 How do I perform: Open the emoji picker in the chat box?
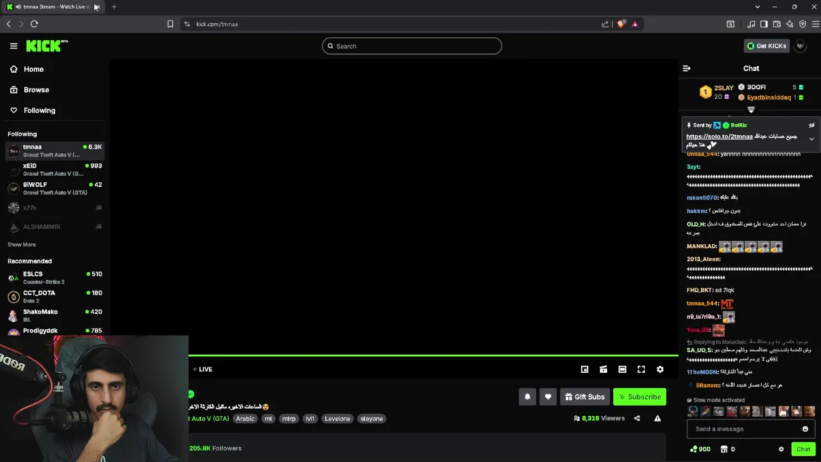click(805, 429)
